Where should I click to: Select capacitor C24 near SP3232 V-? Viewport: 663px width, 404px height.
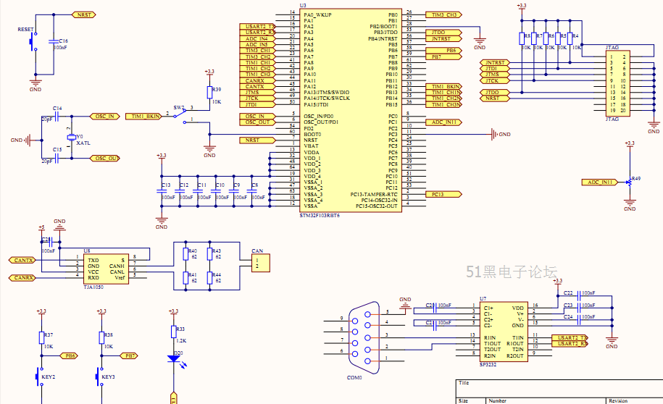click(579, 320)
